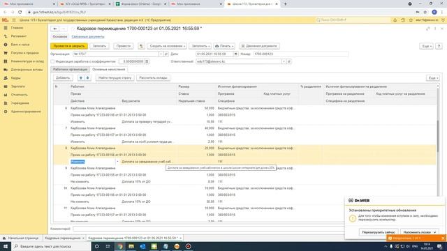Open the Создать на основании dropdown

pos(167,46)
